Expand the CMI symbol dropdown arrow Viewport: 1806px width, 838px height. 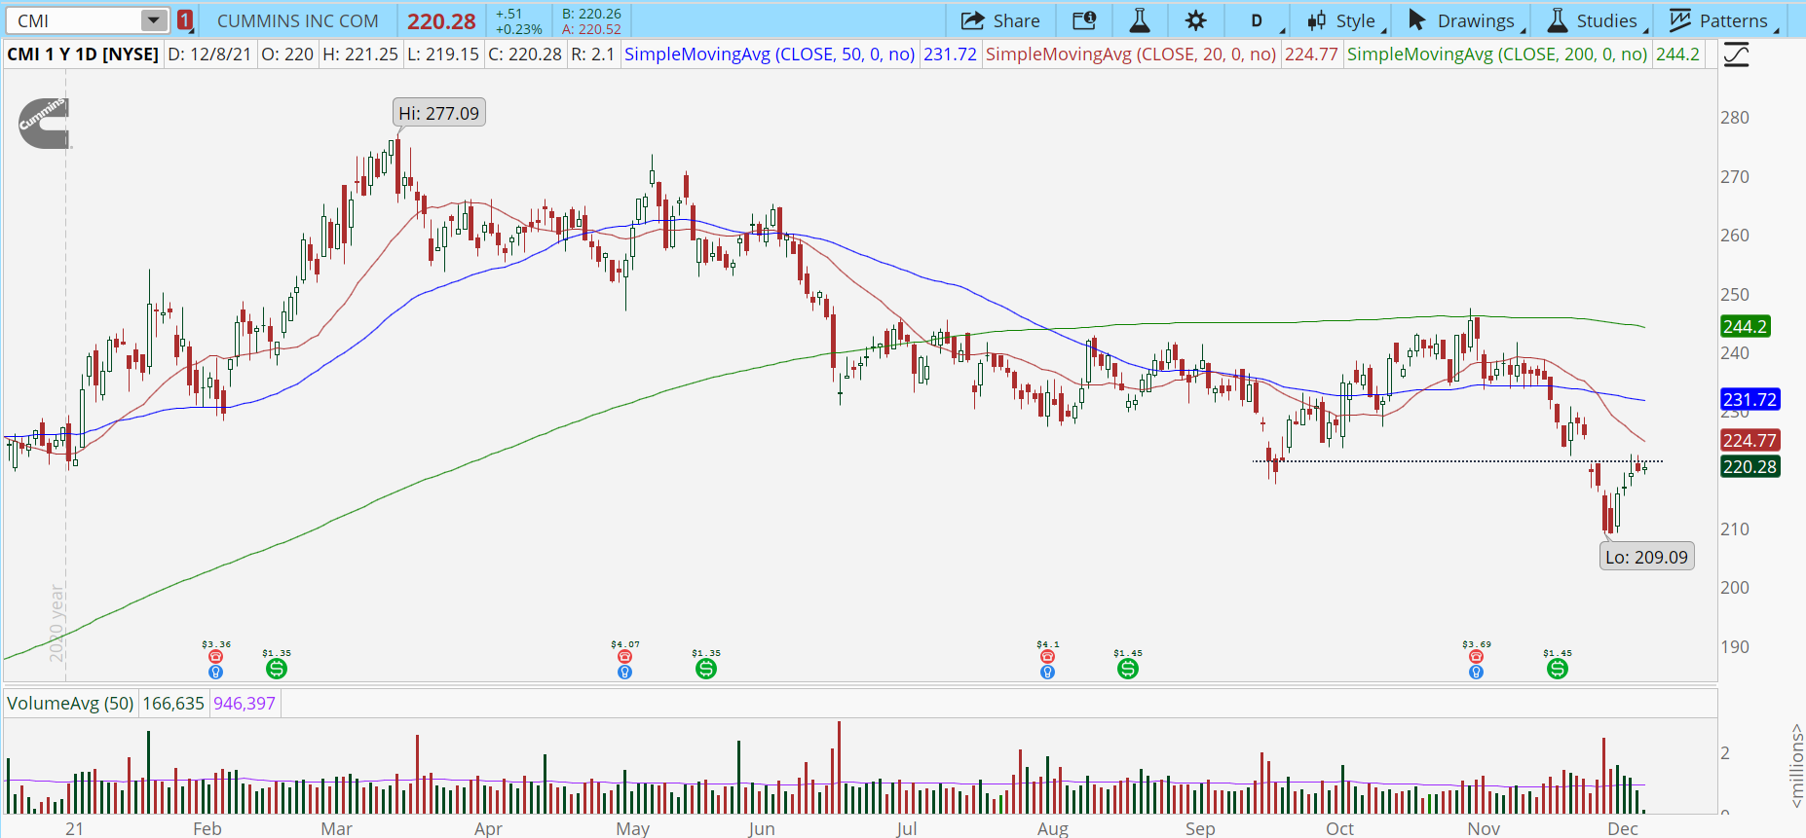click(x=153, y=20)
